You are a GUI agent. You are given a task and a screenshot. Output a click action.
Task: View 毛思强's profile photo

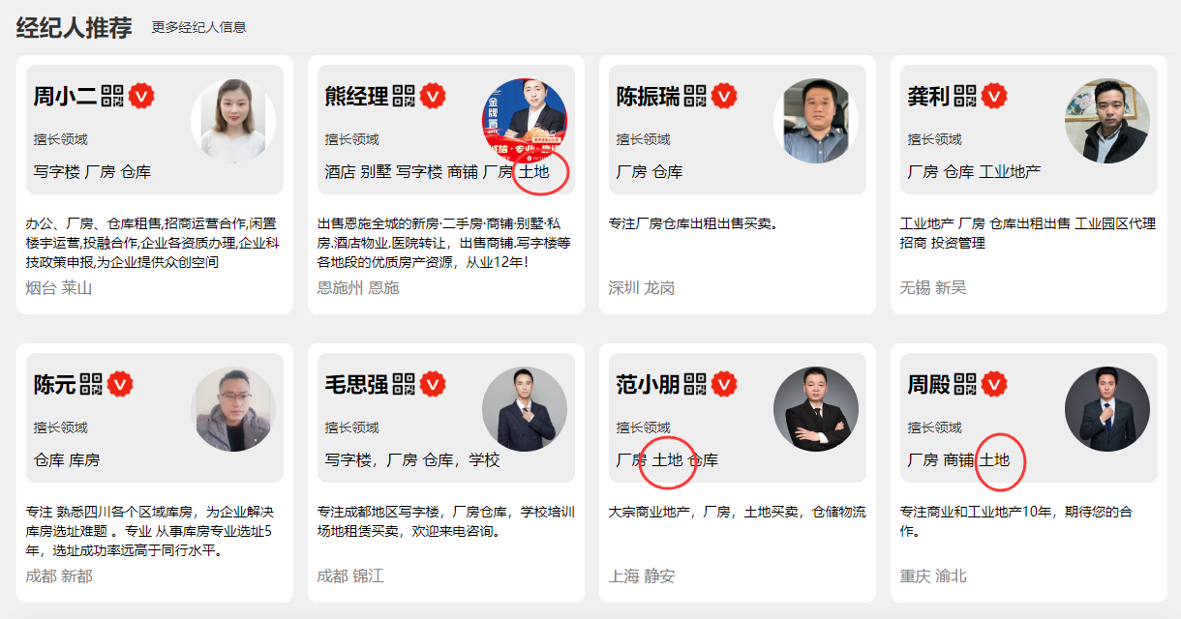[x=525, y=409]
